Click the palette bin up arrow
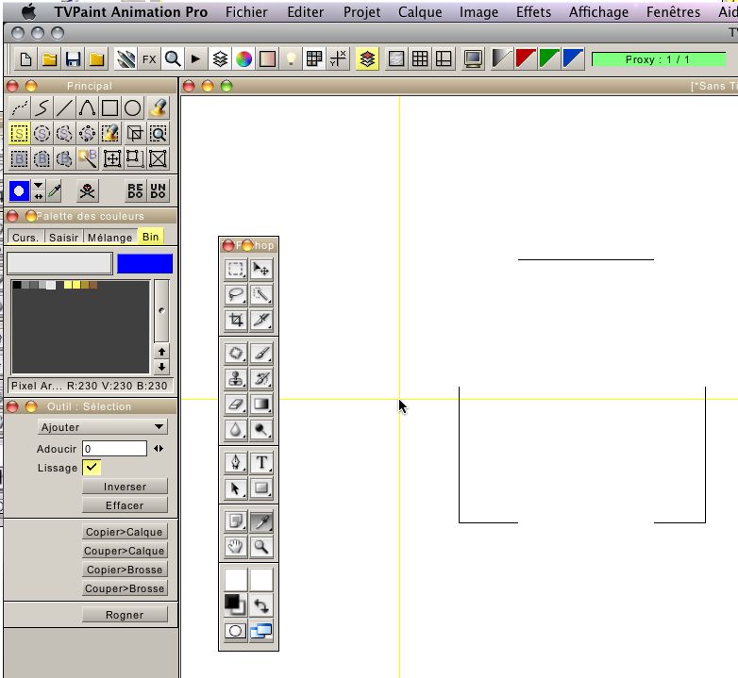The width and height of the screenshot is (738, 678). (x=161, y=352)
